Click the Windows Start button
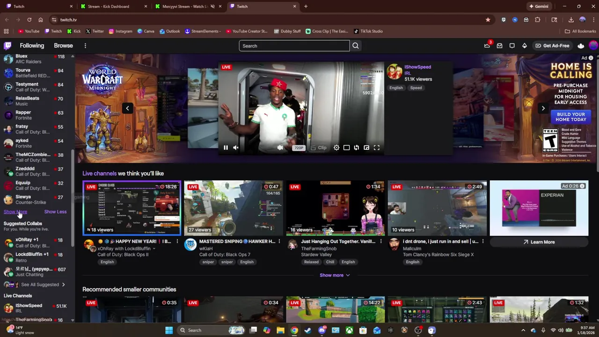This screenshot has height=337, width=599. [169, 330]
